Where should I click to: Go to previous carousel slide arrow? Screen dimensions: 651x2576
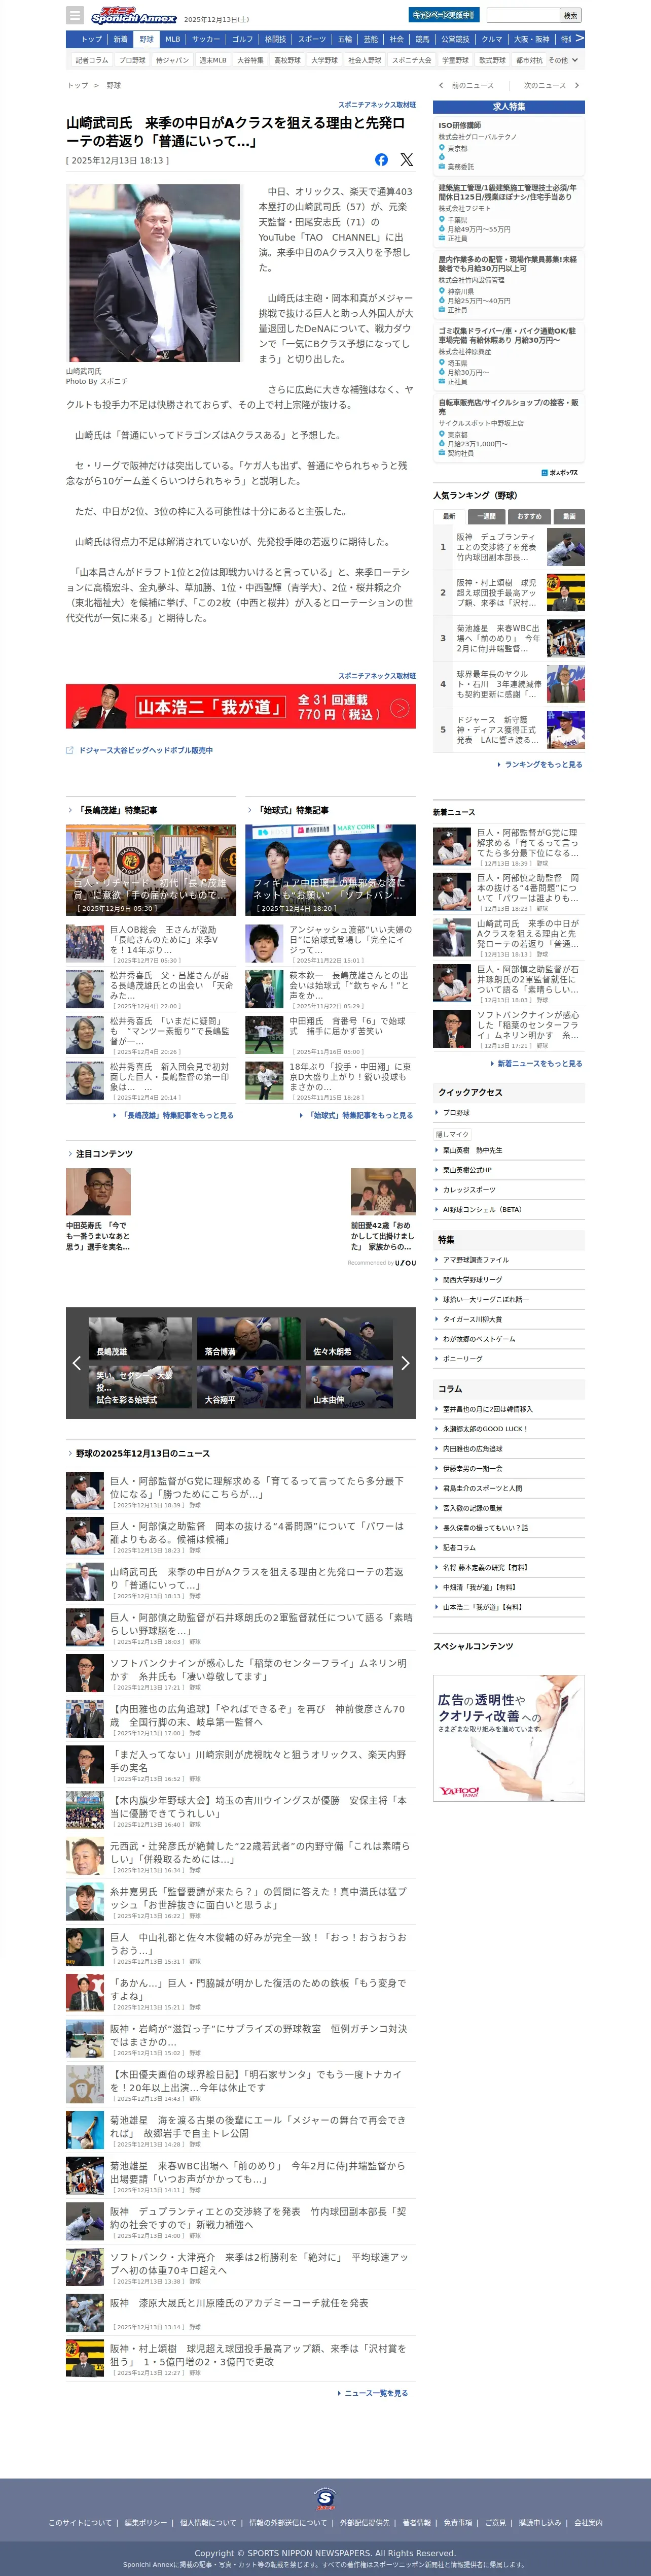point(77,1362)
